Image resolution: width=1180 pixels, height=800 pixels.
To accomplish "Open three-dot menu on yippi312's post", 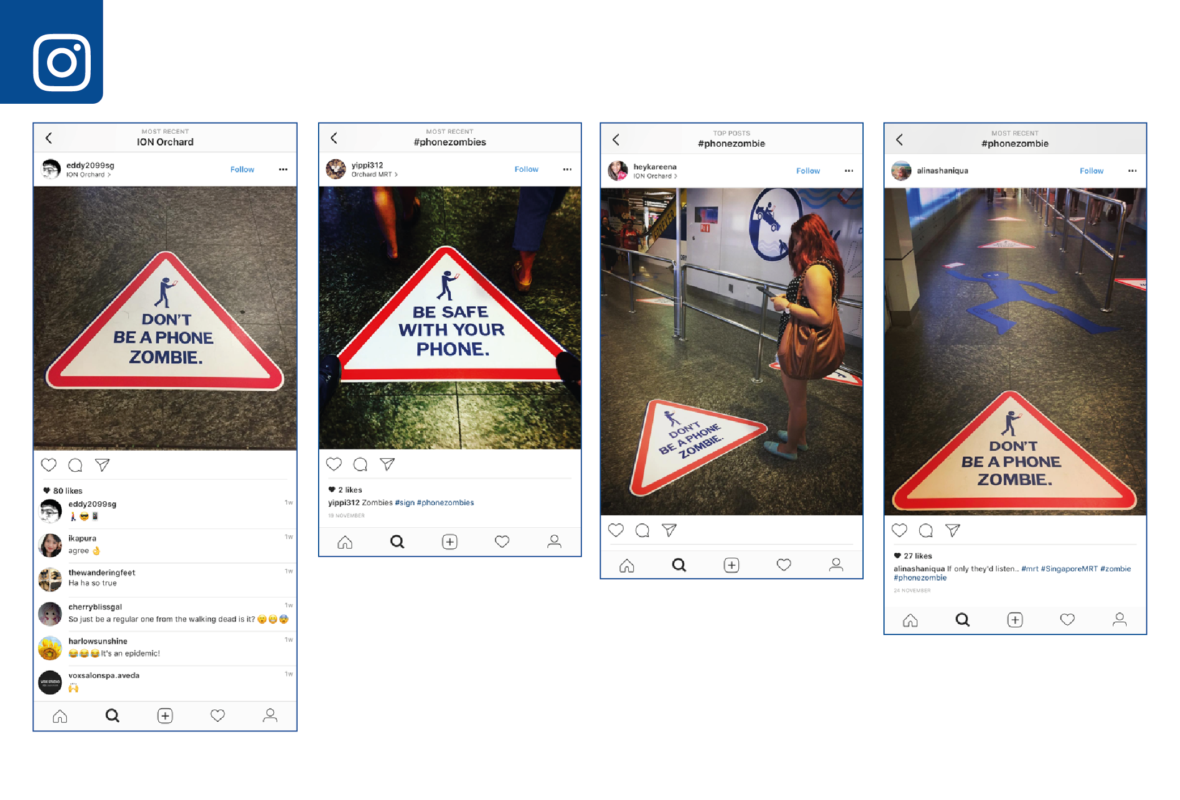I will pyautogui.click(x=567, y=170).
